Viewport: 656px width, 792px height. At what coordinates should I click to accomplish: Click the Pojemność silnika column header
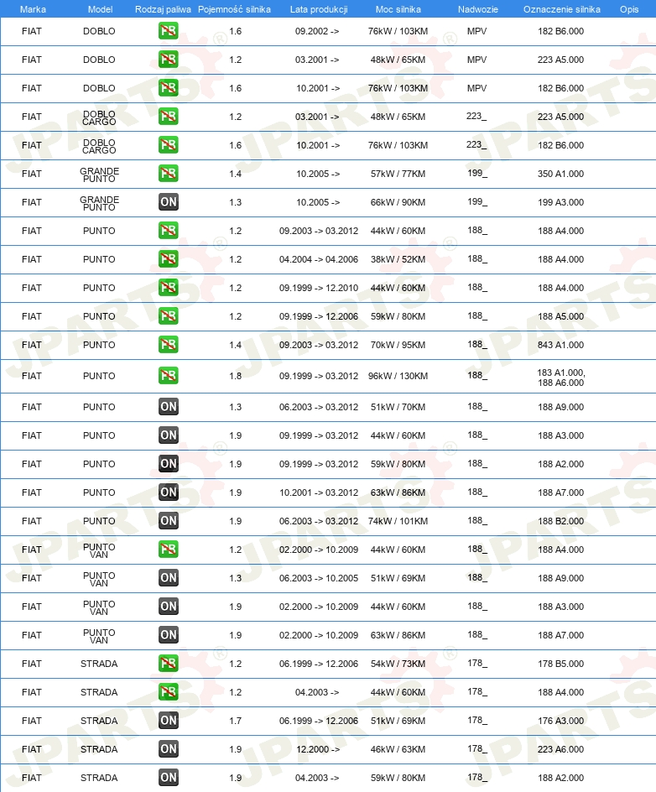[234, 9]
